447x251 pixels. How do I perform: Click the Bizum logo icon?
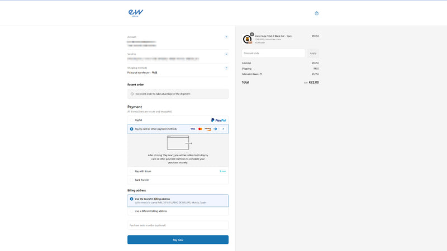pos(222,171)
